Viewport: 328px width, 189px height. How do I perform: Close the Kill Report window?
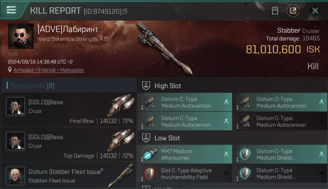[315, 11]
